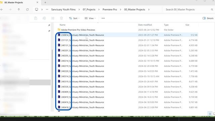This screenshot has height=121, width=215.
Task: Click size value 9,801 KB
Action: click(193, 108)
